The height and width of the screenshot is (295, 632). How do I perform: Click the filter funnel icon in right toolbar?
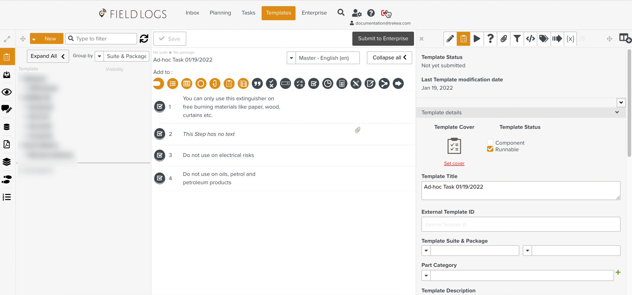[517, 39]
